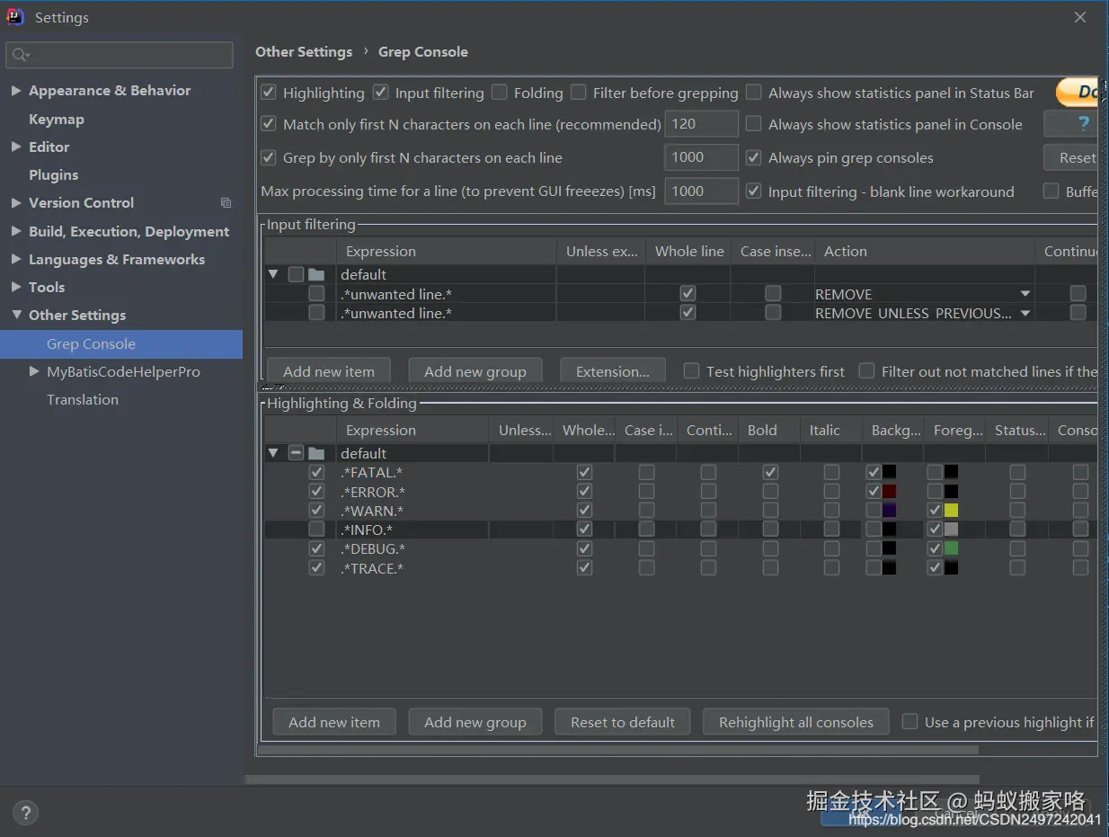
Task: Open the REMOVE_UNLESS_PREVIOUS action dropdown
Action: pyautogui.click(x=1025, y=313)
